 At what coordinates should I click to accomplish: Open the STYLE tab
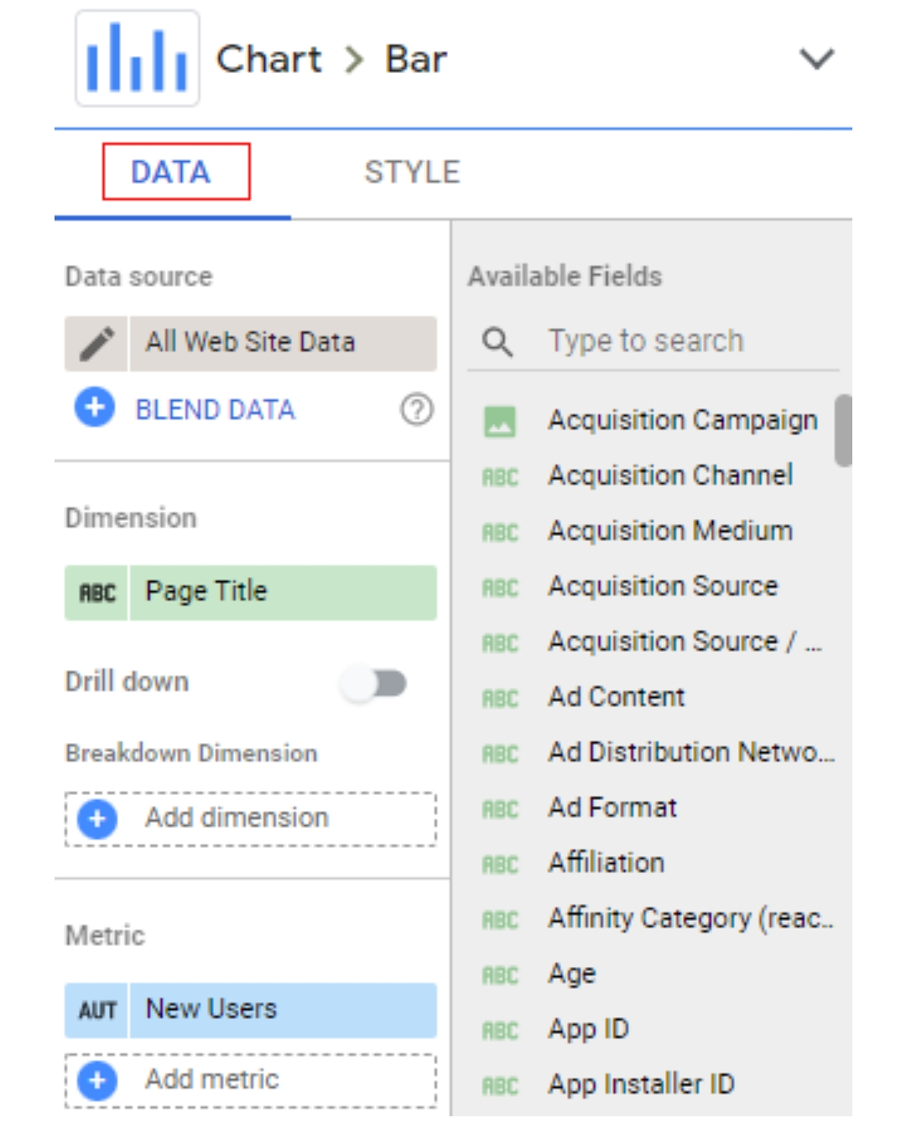(x=412, y=173)
